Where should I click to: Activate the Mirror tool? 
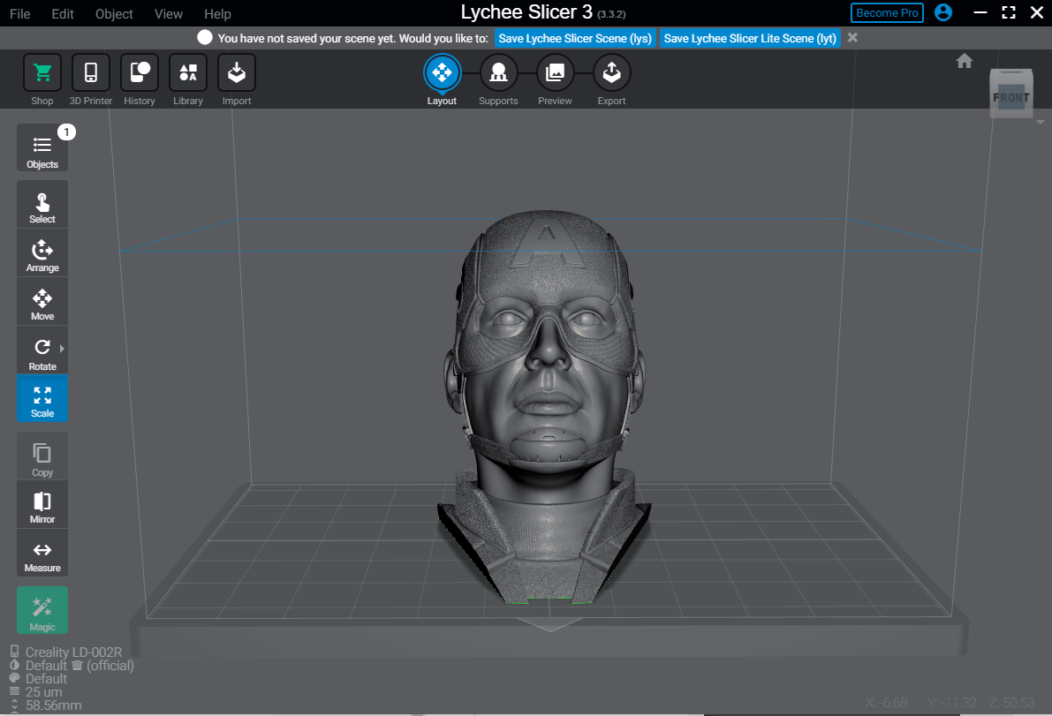click(42, 505)
